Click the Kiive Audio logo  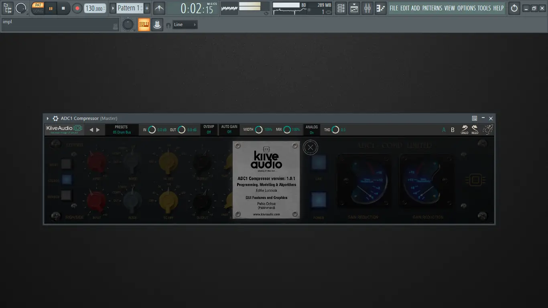click(x=64, y=129)
